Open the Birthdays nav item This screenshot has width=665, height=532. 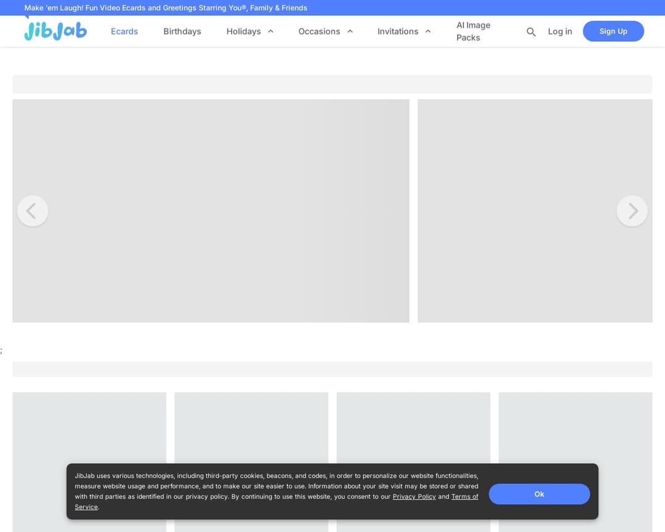point(182,31)
